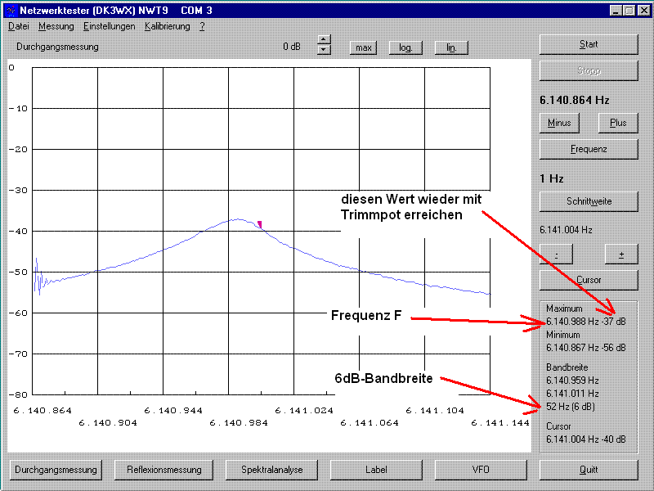This screenshot has height=491, width=654.
Task: Open the Frequenz setting button
Action: (588, 149)
